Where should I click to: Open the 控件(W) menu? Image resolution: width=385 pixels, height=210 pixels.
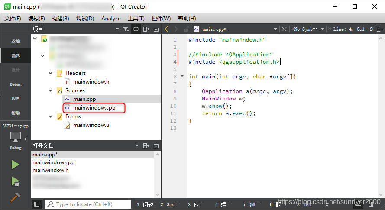click(161, 19)
